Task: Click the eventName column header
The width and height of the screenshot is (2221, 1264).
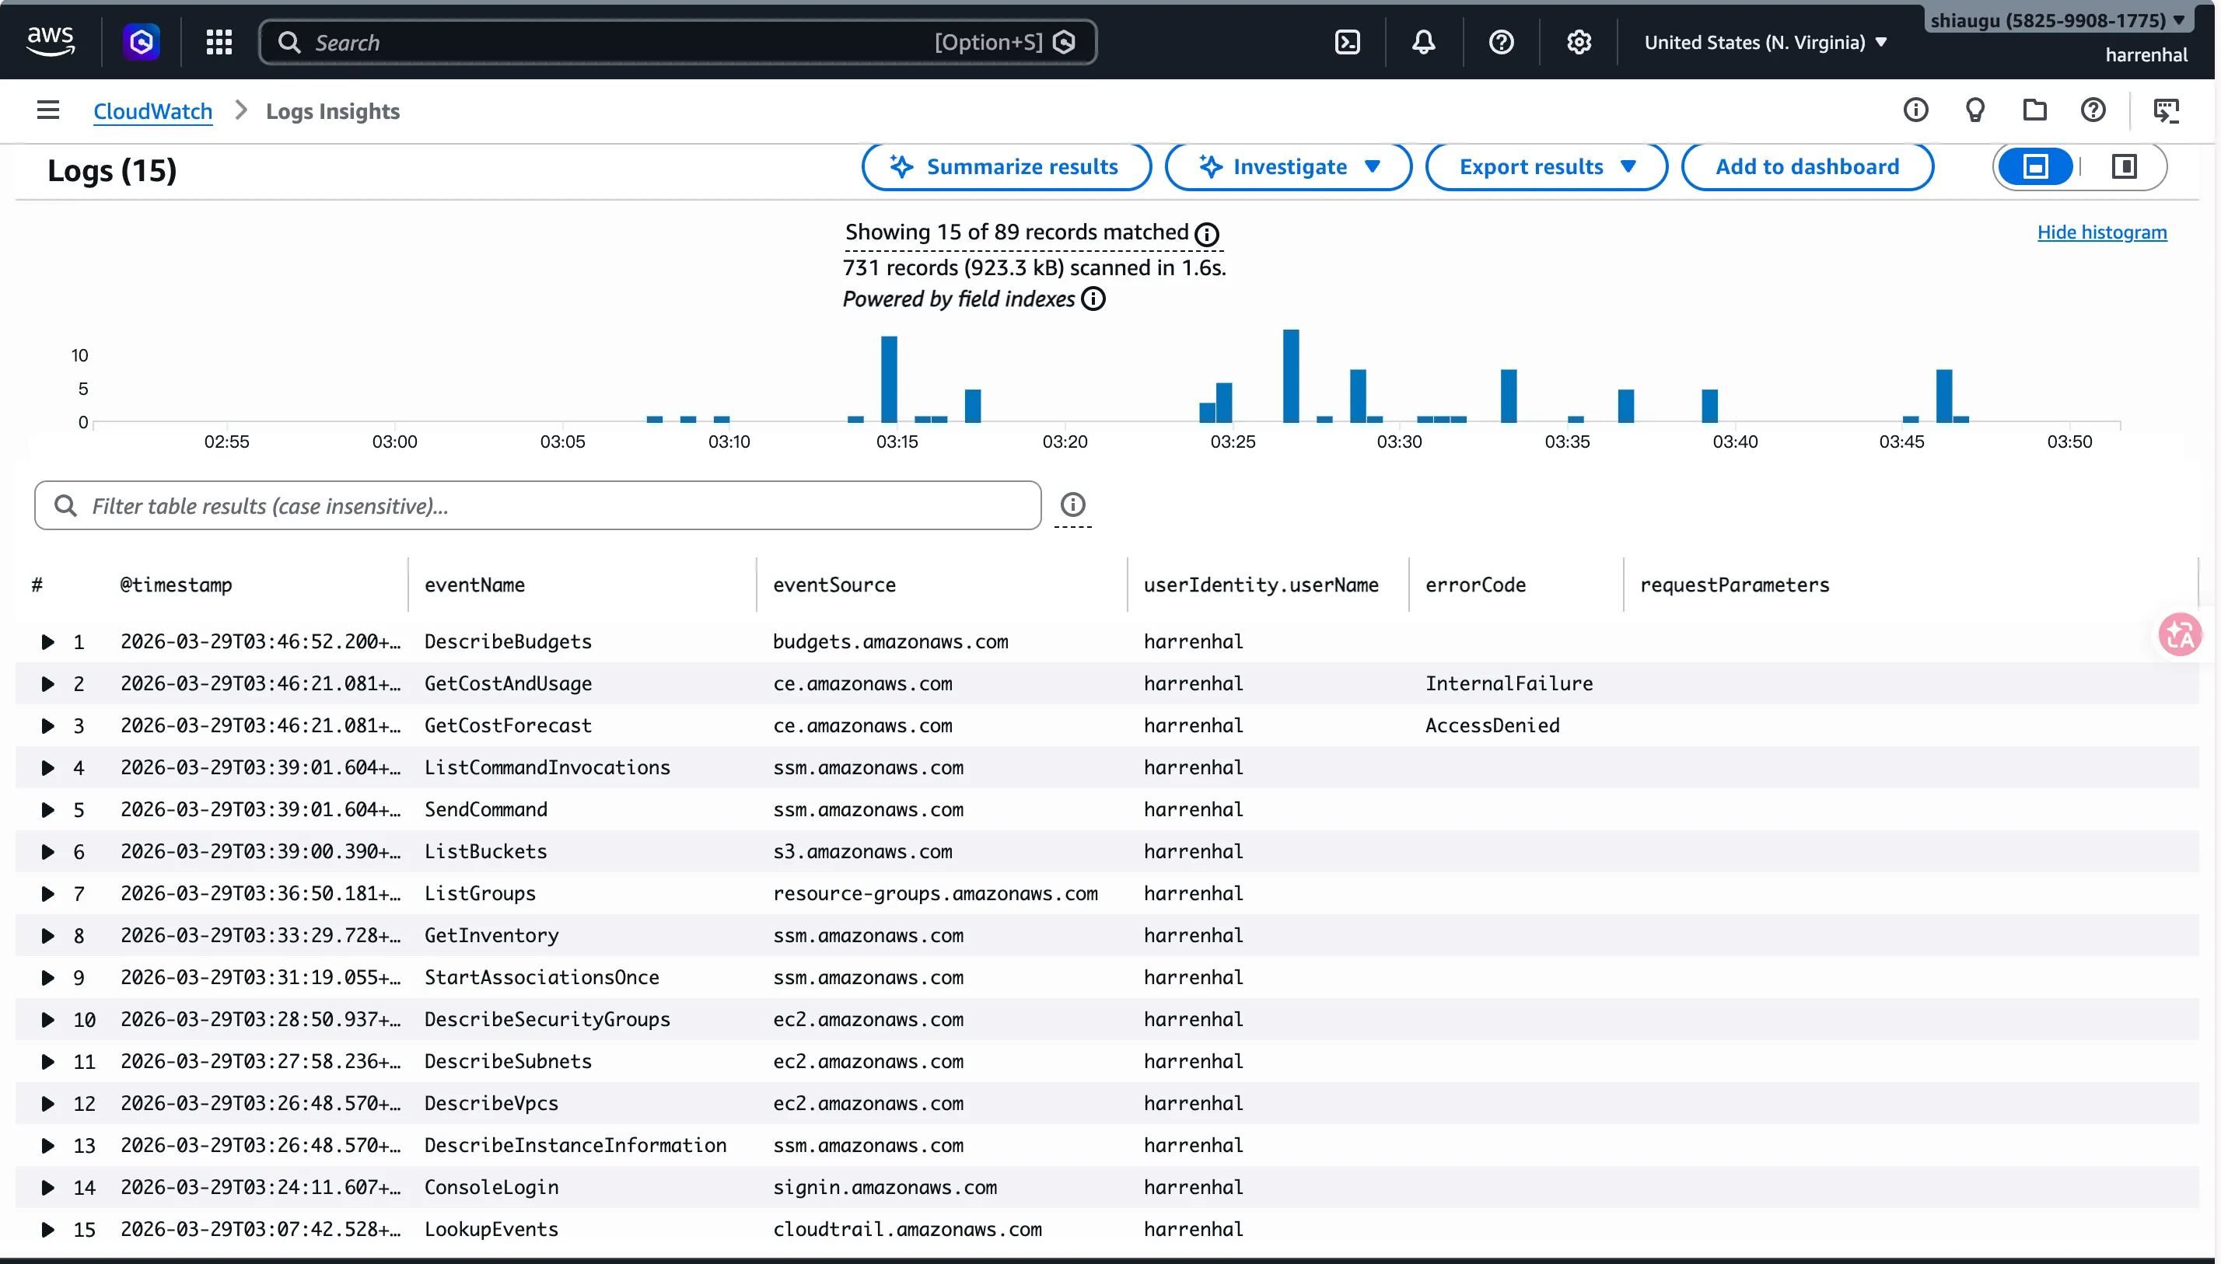Action: coord(475,585)
